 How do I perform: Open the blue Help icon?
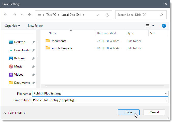coord(164,26)
